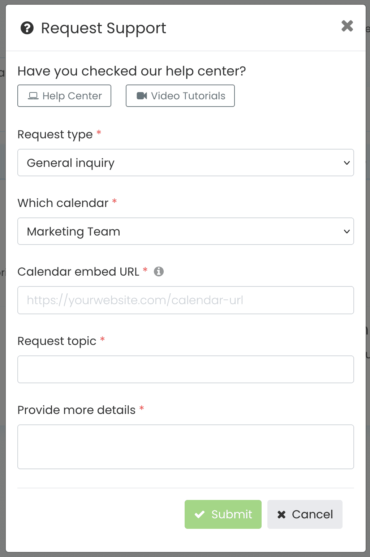The image size is (370, 557).
Task: Click the info icon next to Calendar embed URL
Action: point(159,271)
